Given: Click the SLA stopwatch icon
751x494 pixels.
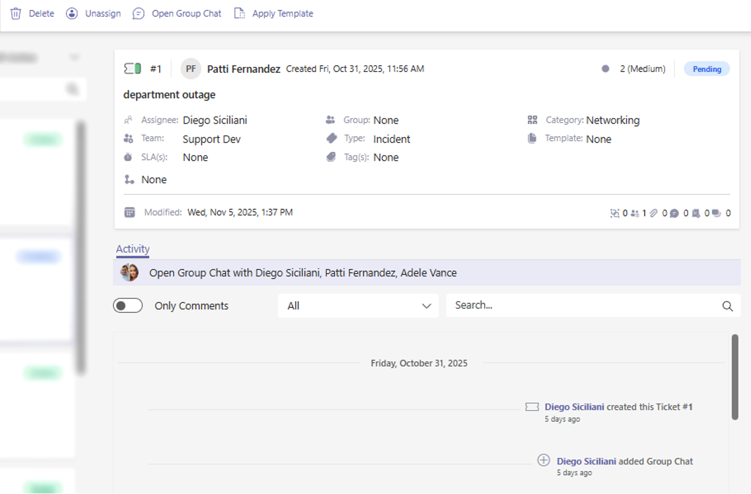Looking at the screenshot, I should [129, 157].
